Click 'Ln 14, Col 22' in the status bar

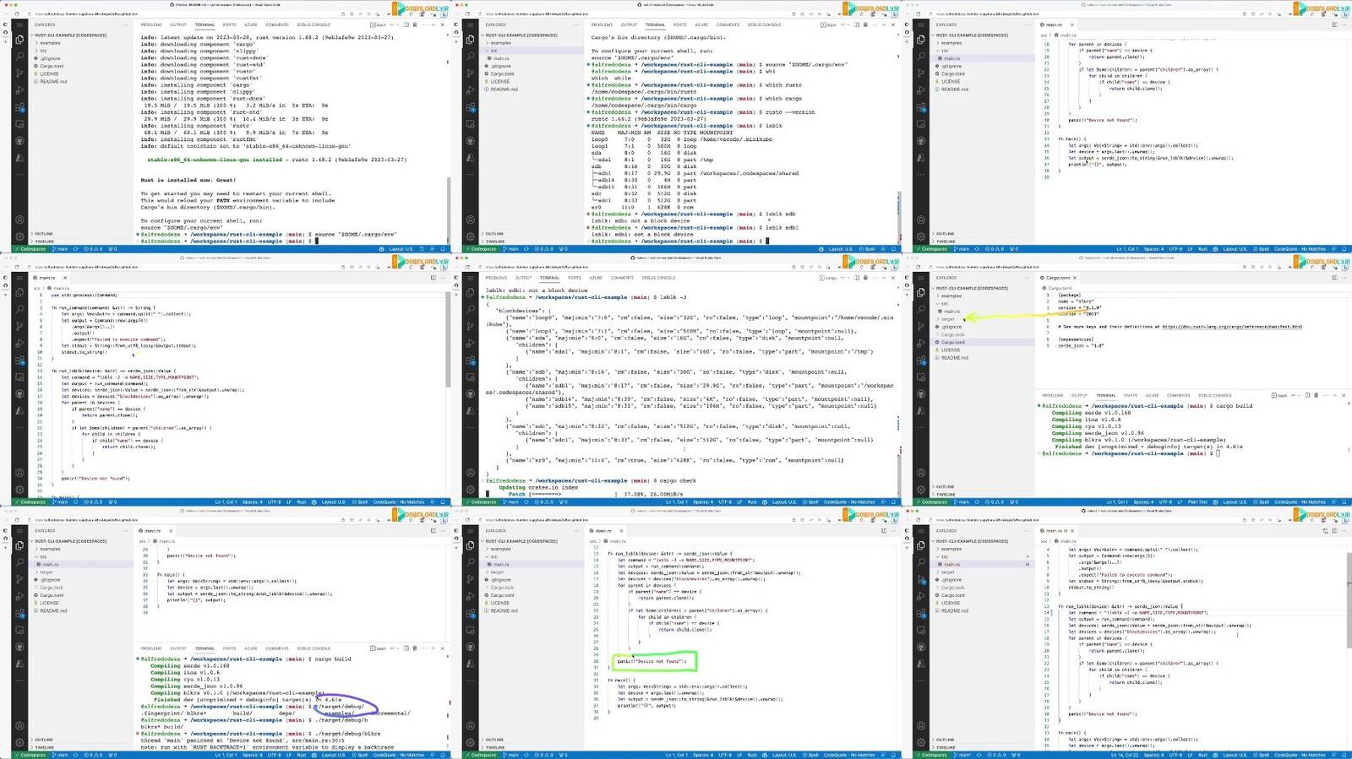point(1125,755)
